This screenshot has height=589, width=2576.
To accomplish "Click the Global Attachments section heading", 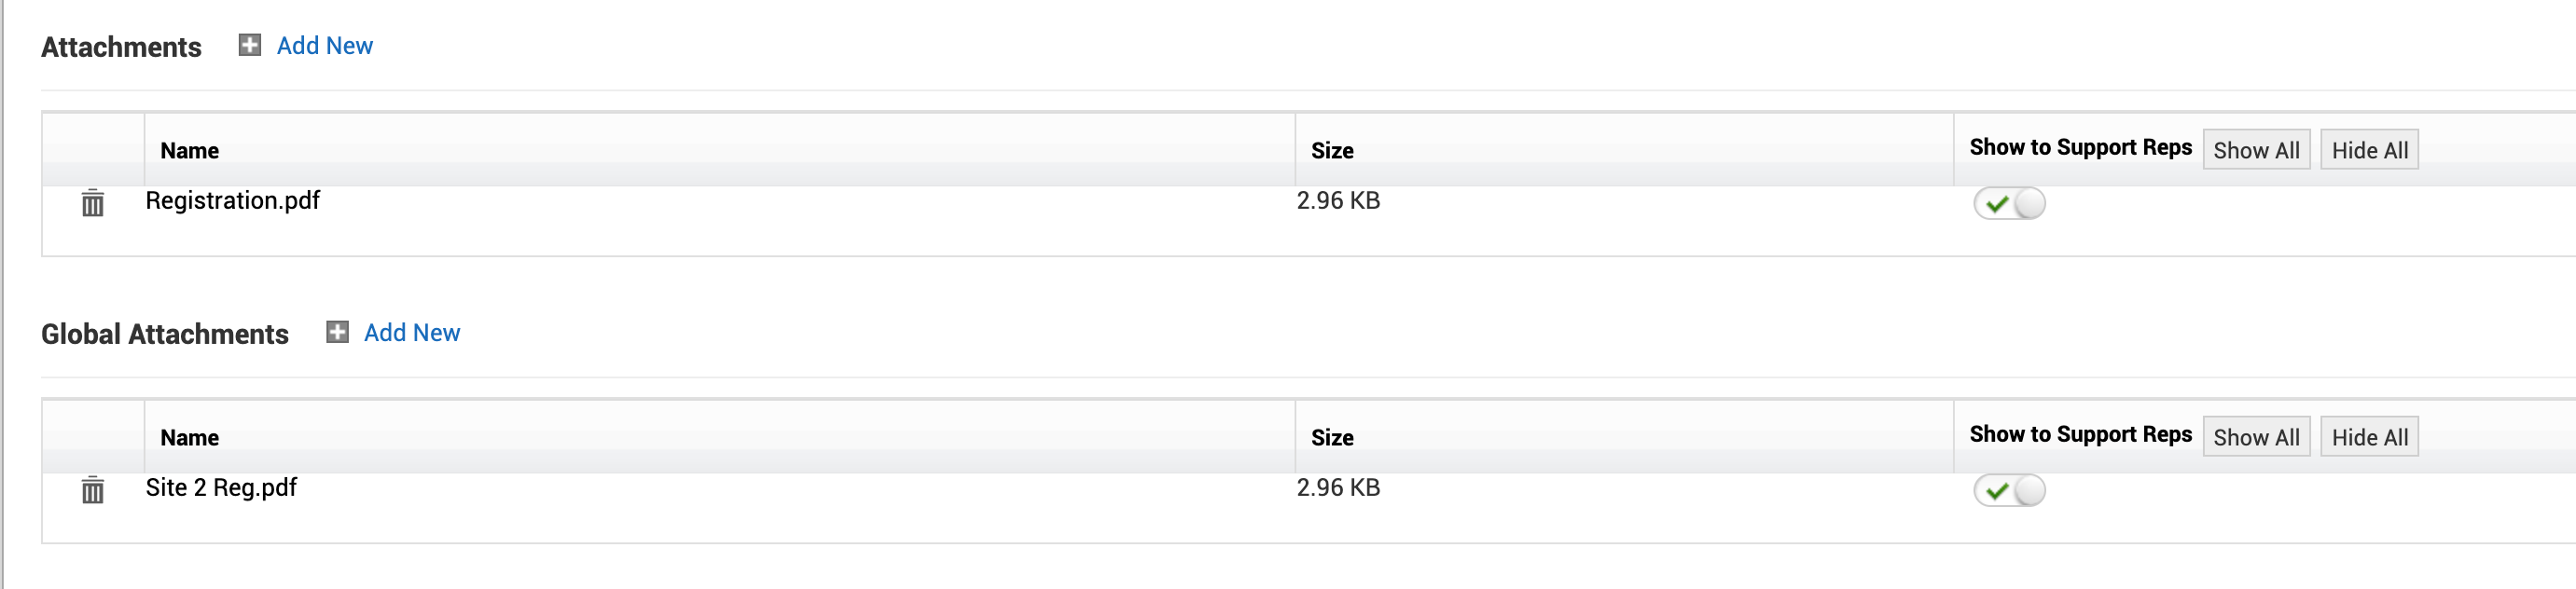I will (165, 334).
